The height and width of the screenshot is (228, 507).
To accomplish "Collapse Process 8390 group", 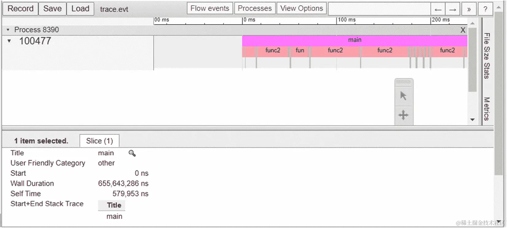I will coord(8,30).
